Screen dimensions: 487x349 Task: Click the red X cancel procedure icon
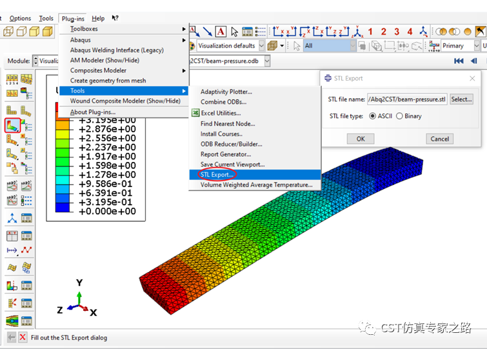[23, 337]
